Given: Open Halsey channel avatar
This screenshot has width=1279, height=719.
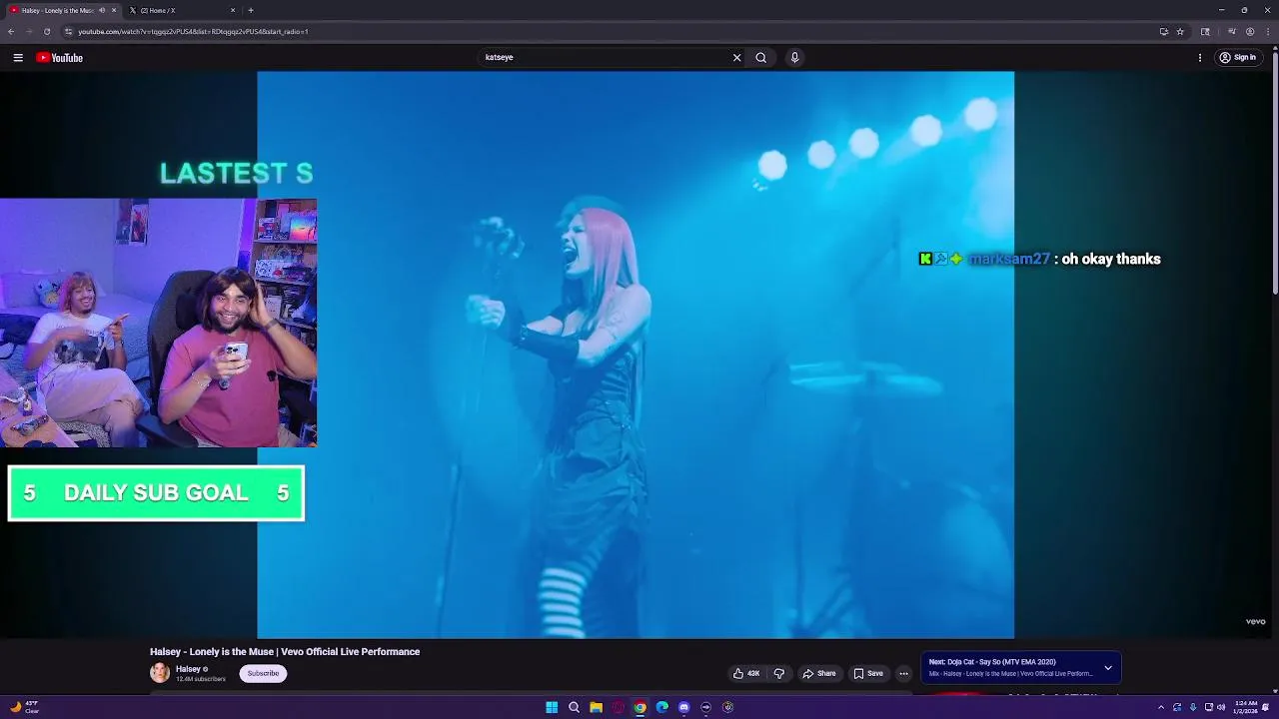Looking at the screenshot, I should click(160, 673).
